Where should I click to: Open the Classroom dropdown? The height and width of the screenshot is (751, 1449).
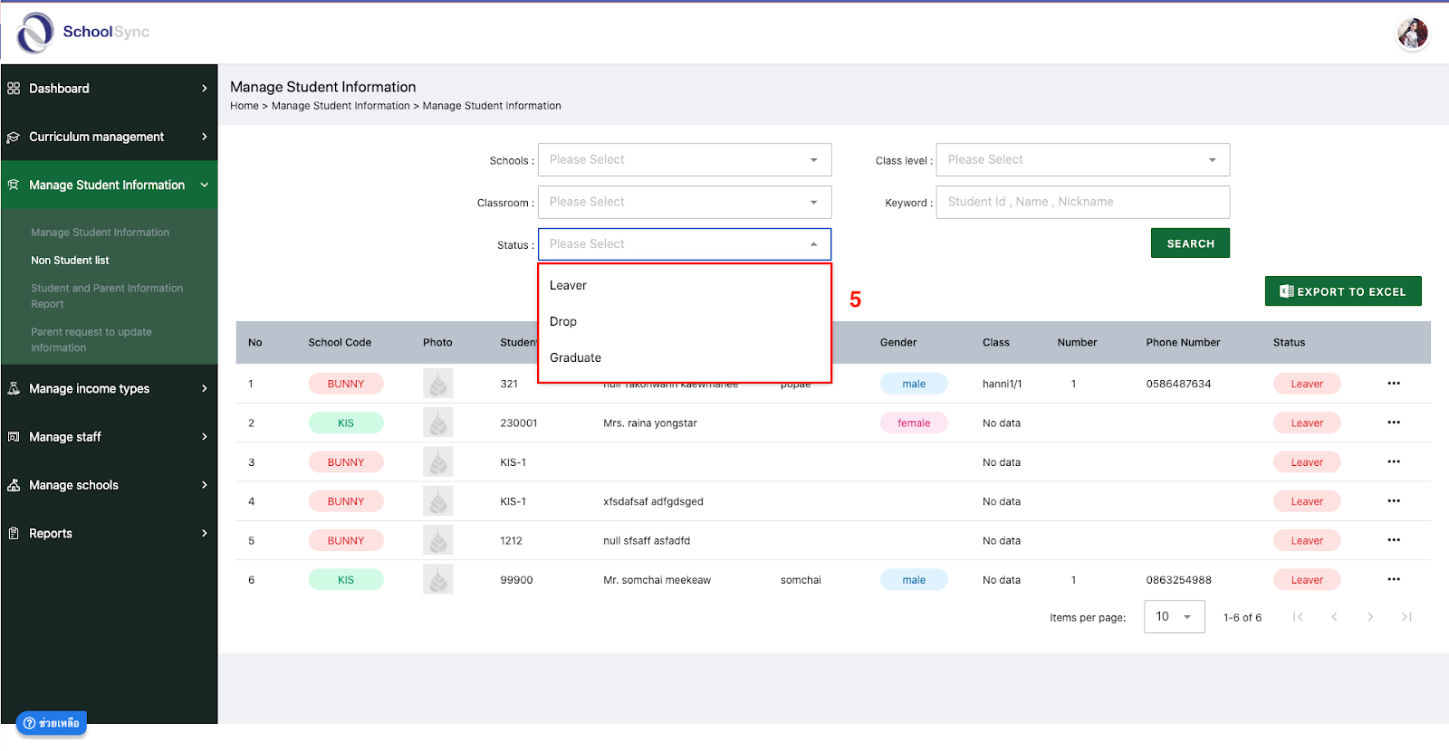[x=685, y=202]
